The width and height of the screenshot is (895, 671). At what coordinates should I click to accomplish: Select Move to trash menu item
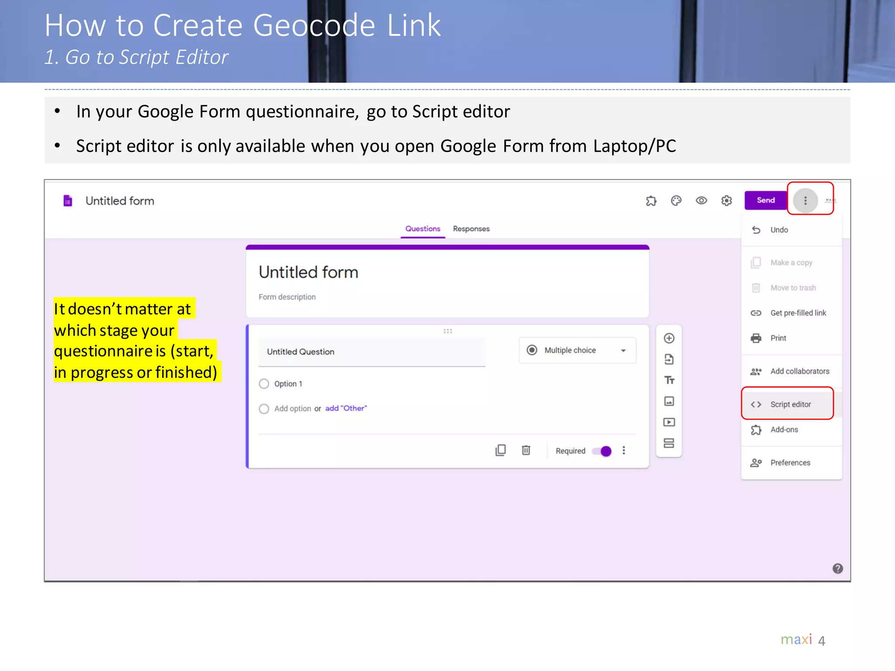pyautogui.click(x=792, y=288)
